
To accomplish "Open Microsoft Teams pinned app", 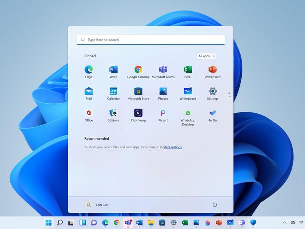I will point(163,70).
